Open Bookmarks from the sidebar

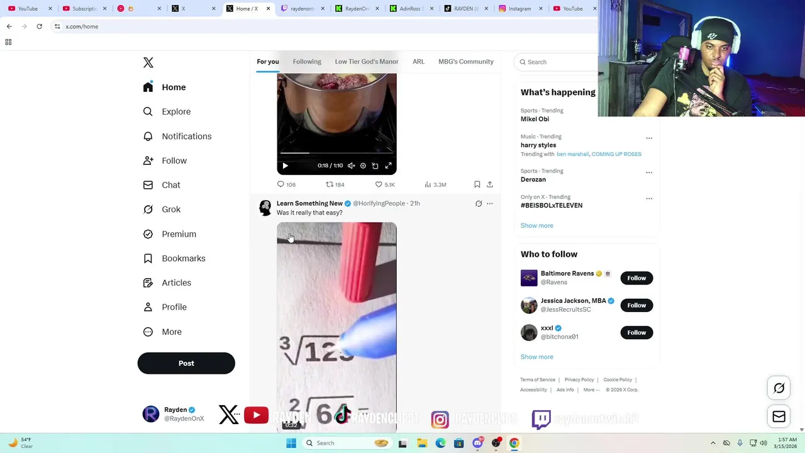(x=175, y=259)
